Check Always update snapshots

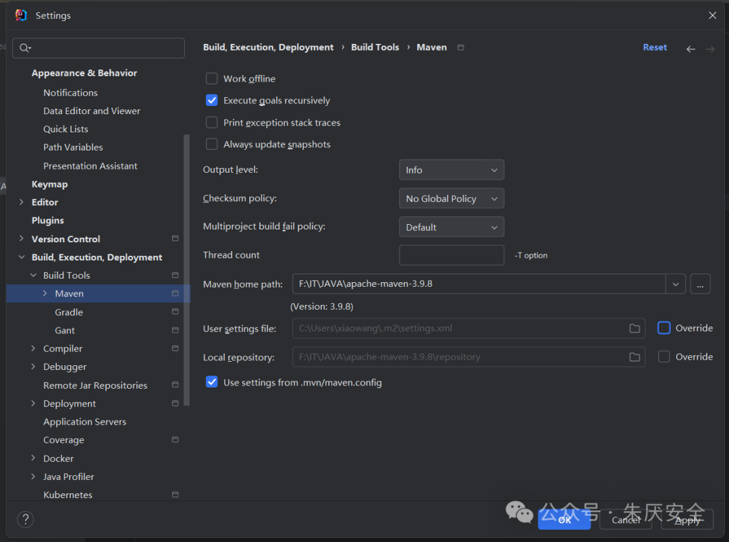click(x=211, y=144)
